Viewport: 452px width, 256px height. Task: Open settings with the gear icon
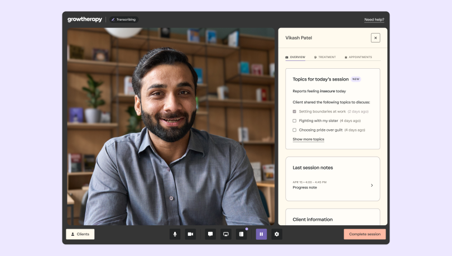click(x=277, y=234)
